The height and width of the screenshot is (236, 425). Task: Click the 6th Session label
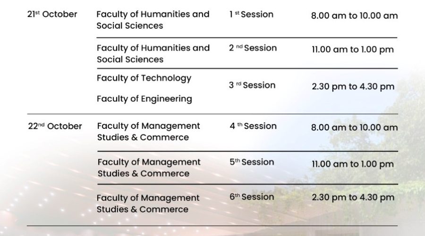coord(252,197)
